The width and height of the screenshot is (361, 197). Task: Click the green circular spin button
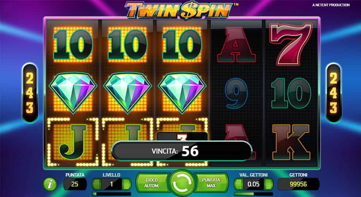[182, 183]
